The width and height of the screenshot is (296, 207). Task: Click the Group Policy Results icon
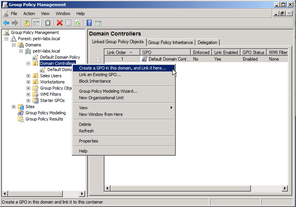coord(21,119)
